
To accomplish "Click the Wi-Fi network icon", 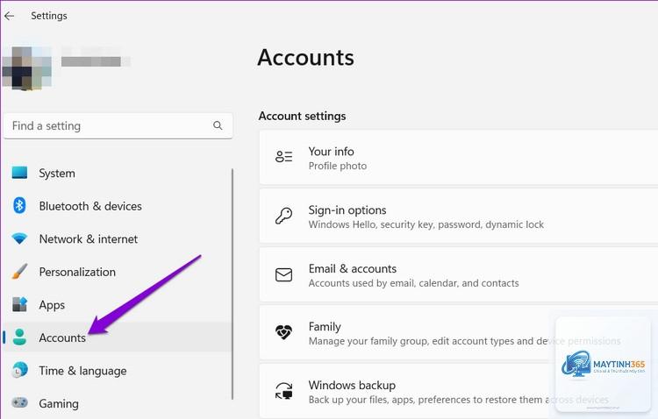I will (19, 238).
